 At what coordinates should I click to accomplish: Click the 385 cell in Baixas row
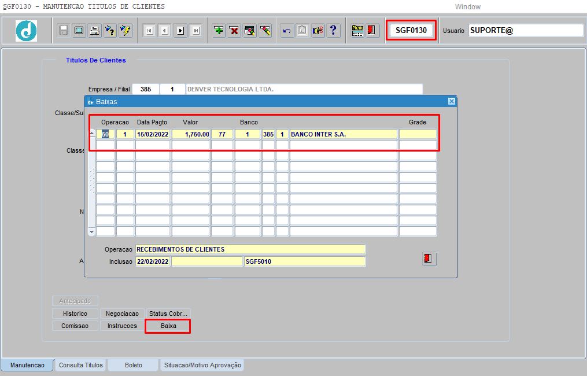(268, 134)
